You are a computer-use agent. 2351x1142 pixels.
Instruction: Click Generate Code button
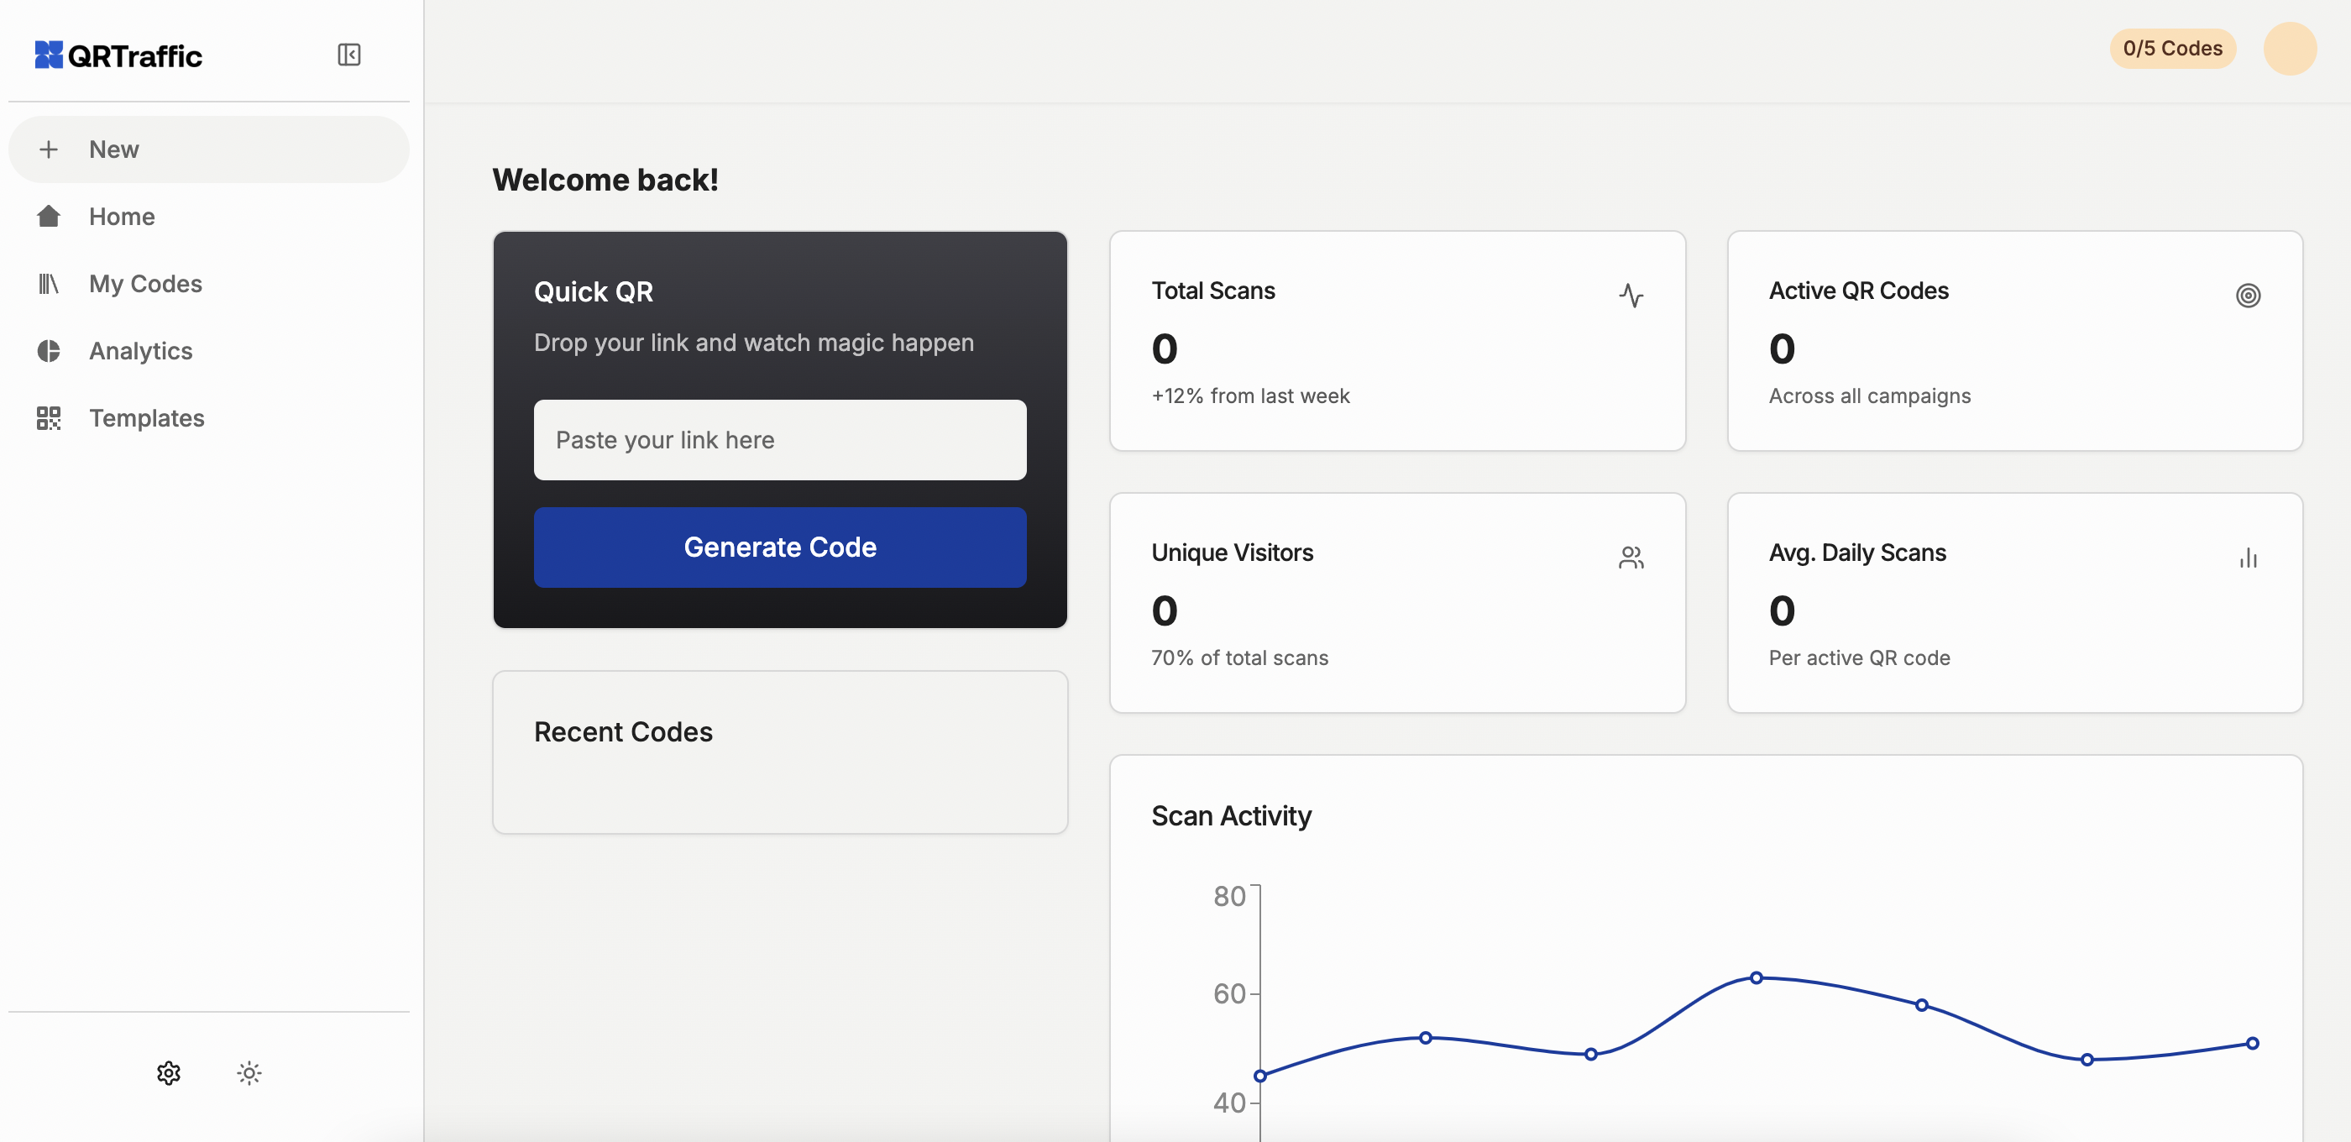click(x=780, y=547)
